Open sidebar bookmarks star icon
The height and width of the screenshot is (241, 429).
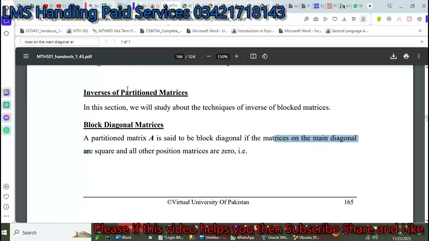[6, 33]
